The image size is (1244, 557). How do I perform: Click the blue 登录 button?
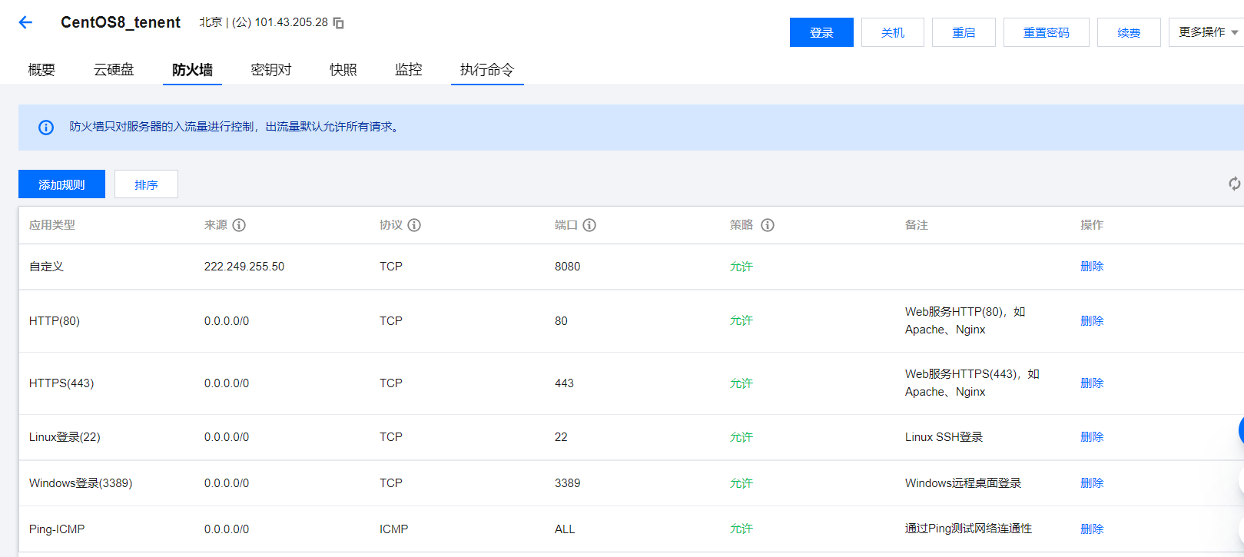click(821, 32)
